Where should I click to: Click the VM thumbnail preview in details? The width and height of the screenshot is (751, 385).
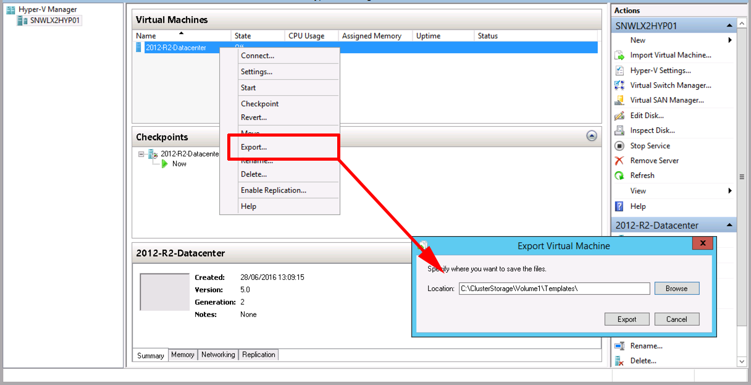164,292
